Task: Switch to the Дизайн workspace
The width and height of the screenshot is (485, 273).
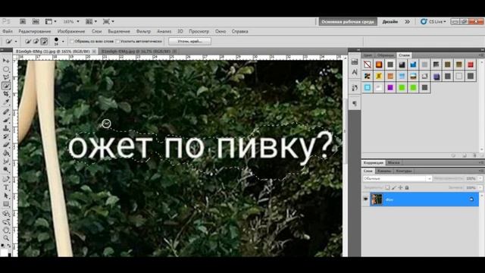Action: [x=390, y=22]
